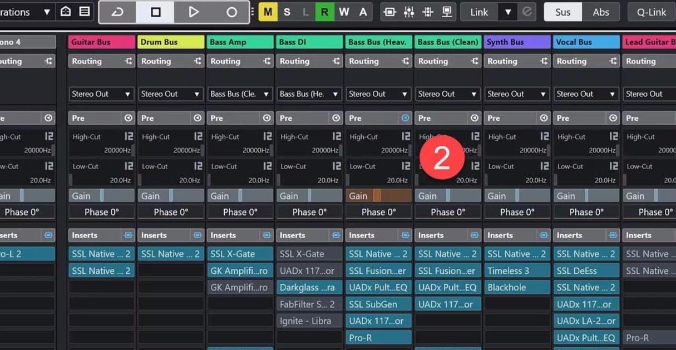Click the list-lines icon next to the house icon

pos(85,11)
